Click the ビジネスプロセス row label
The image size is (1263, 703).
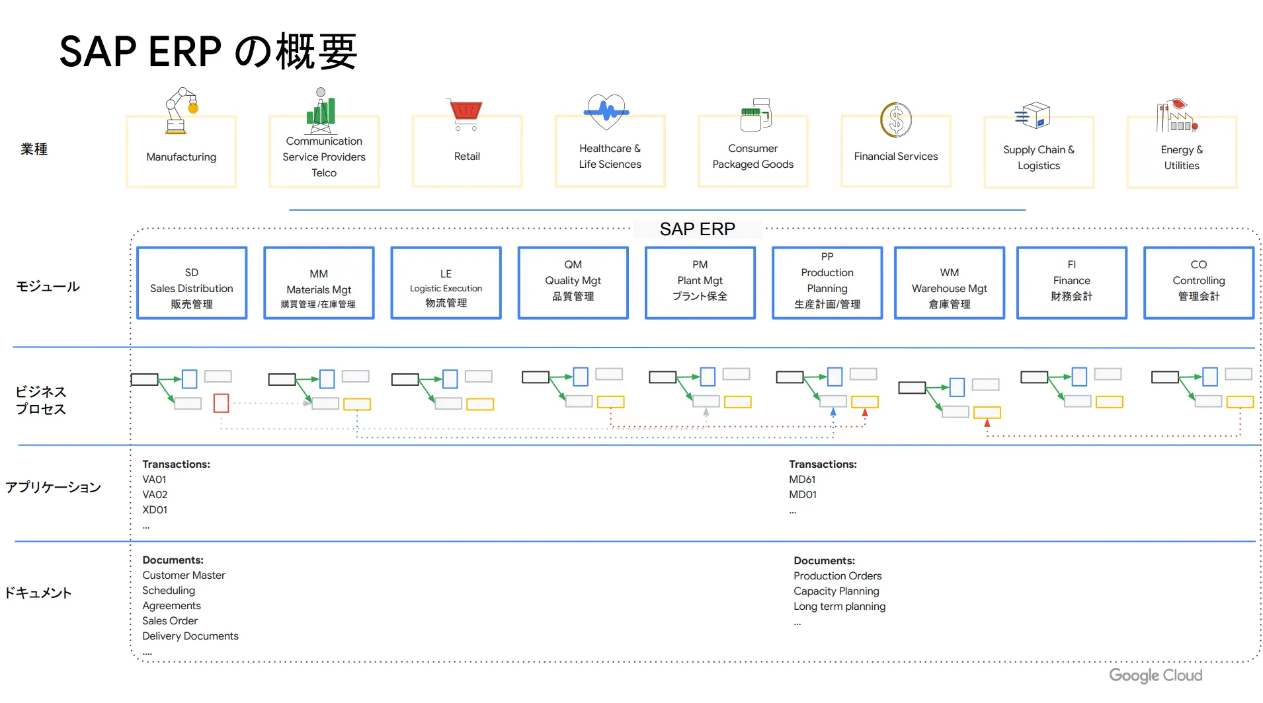coord(40,400)
